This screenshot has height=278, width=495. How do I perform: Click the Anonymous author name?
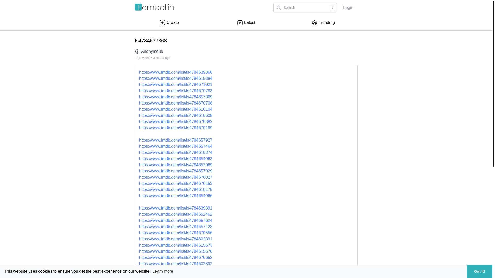click(x=152, y=51)
